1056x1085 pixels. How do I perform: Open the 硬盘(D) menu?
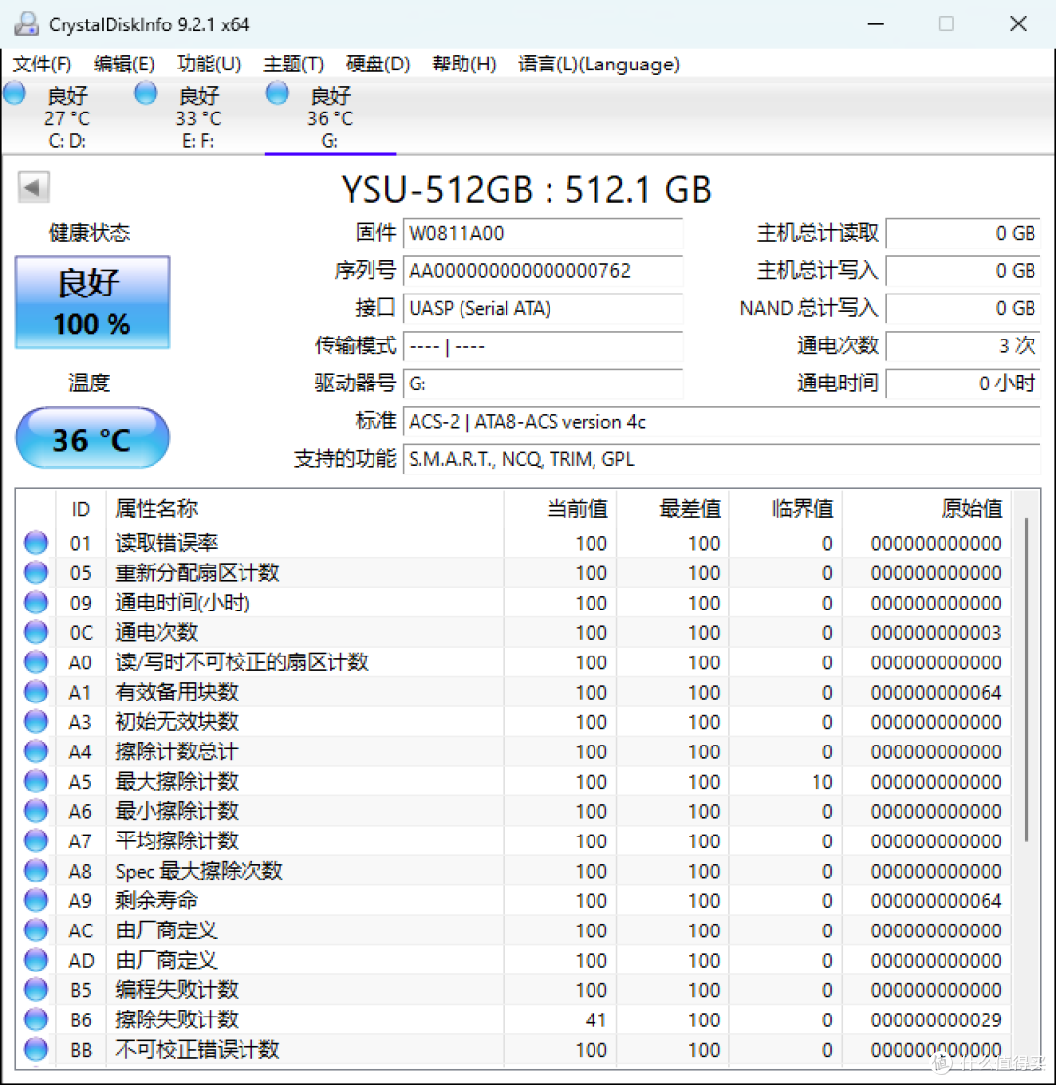point(377,65)
